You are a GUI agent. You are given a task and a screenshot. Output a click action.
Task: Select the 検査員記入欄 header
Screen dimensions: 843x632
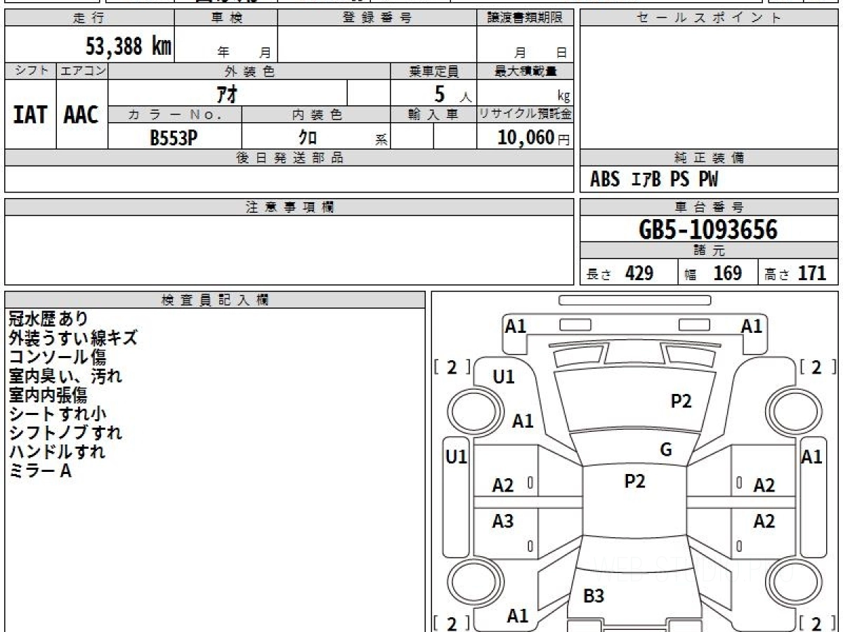[x=215, y=300]
